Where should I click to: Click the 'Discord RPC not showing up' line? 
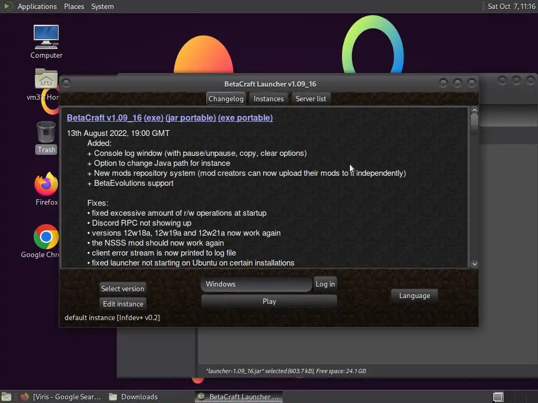[x=139, y=223]
